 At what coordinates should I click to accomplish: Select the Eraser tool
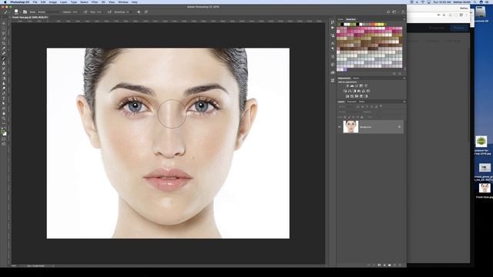[4, 74]
